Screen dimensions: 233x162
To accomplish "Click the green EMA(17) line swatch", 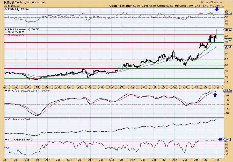I will coord(6,32).
